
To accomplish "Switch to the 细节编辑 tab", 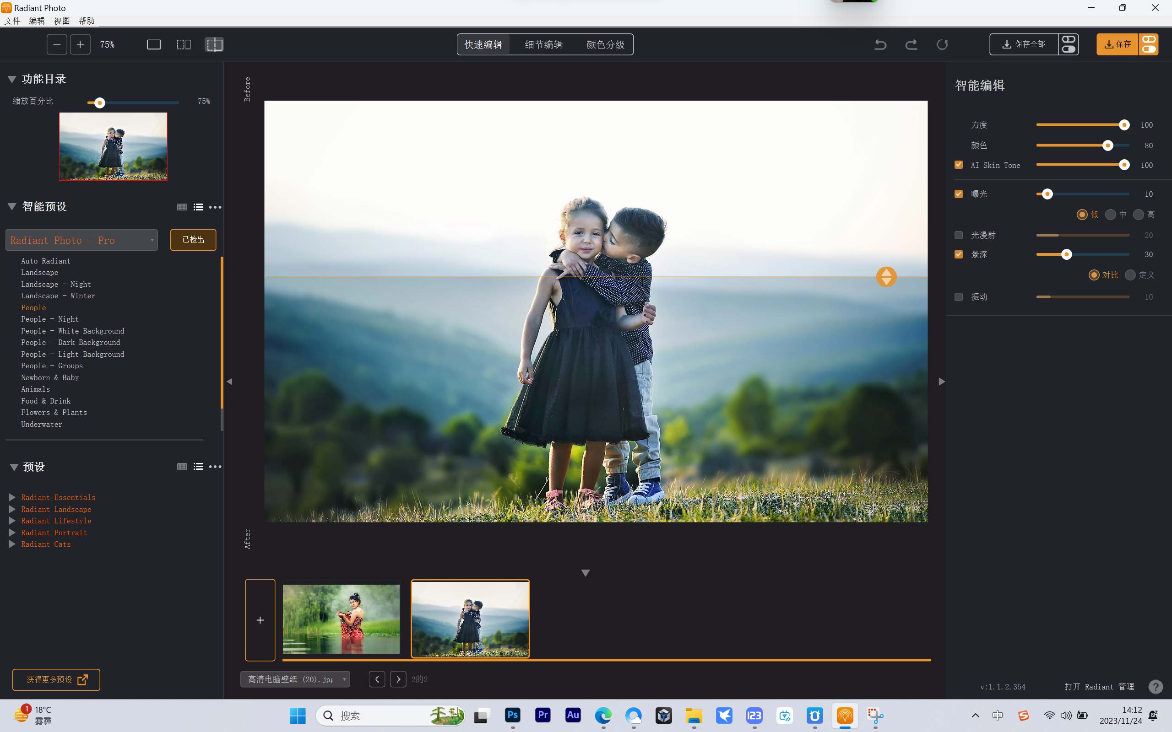I will point(543,44).
